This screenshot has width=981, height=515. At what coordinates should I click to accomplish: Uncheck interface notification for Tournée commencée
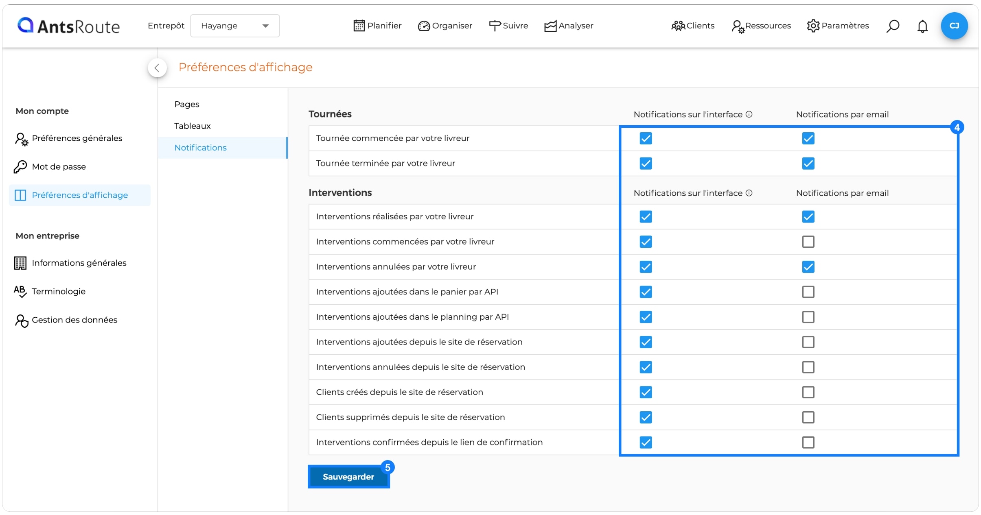[646, 138]
